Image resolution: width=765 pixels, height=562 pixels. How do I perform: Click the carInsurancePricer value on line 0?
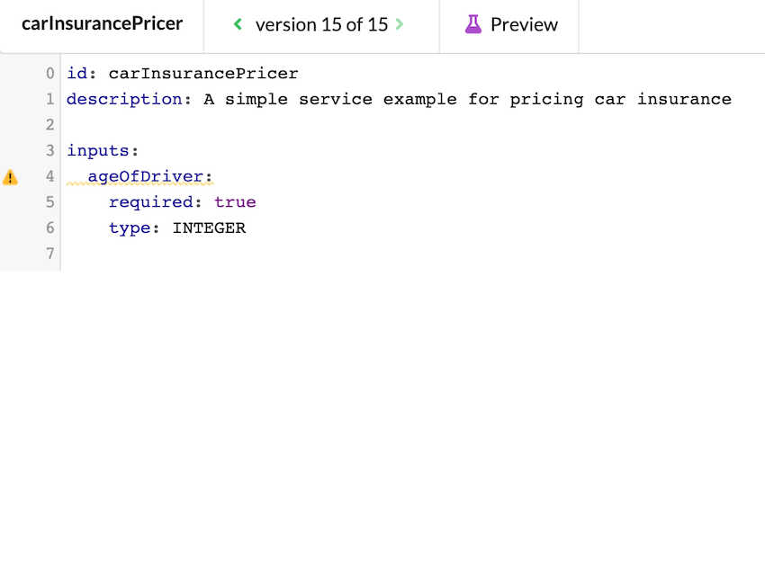click(x=203, y=74)
